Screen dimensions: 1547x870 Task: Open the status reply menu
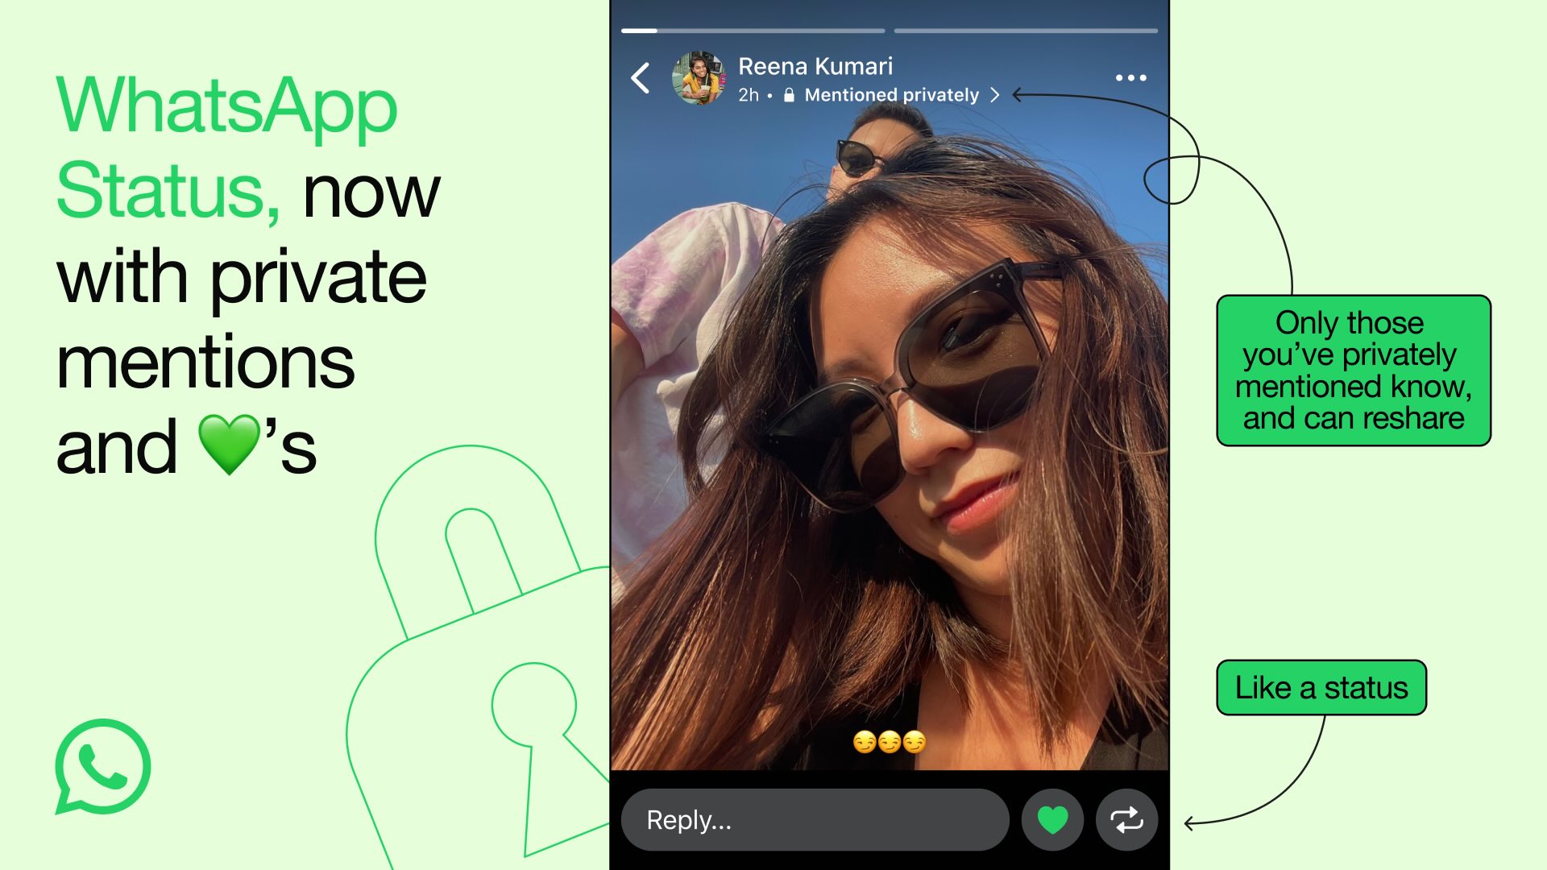(818, 819)
